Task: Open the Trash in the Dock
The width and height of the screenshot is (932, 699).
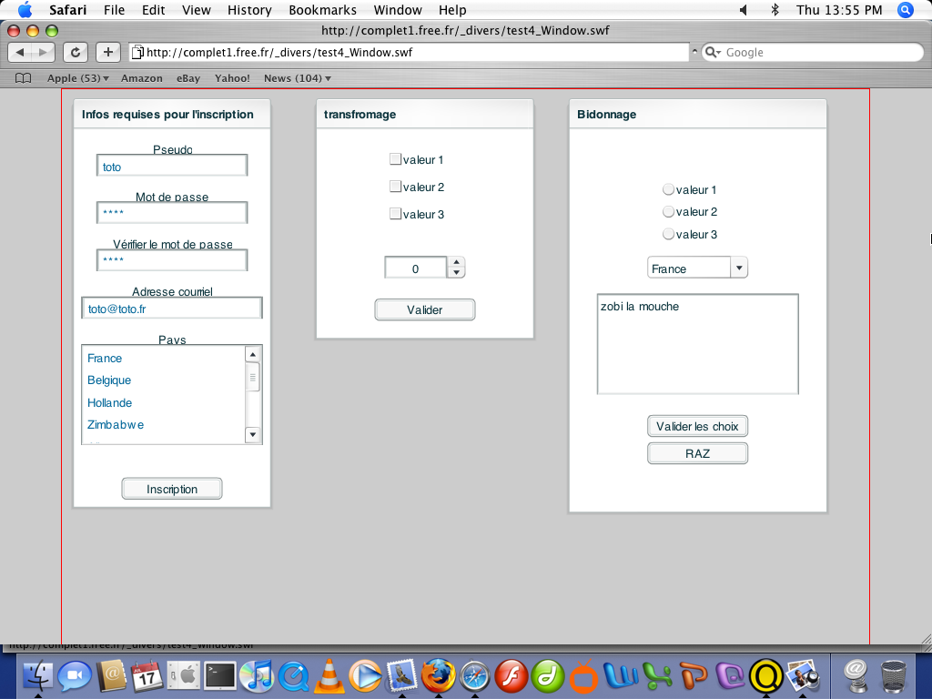Action: point(893,676)
